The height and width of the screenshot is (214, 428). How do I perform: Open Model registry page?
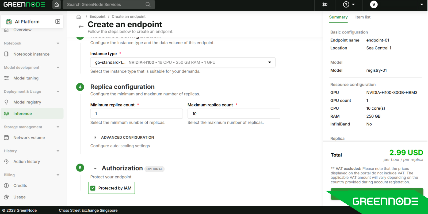point(27,102)
